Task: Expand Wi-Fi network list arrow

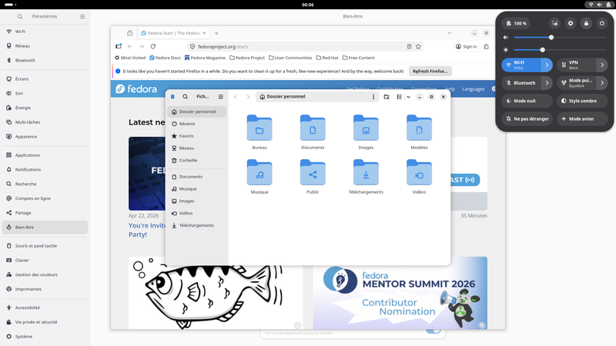Action: click(547, 65)
